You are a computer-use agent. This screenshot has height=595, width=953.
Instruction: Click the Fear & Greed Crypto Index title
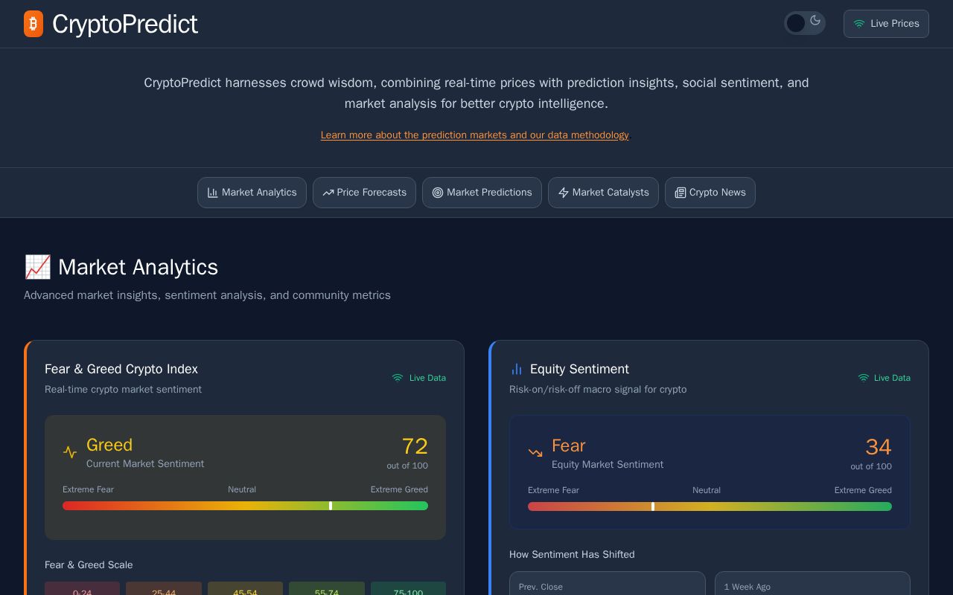(x=121, y=369)
